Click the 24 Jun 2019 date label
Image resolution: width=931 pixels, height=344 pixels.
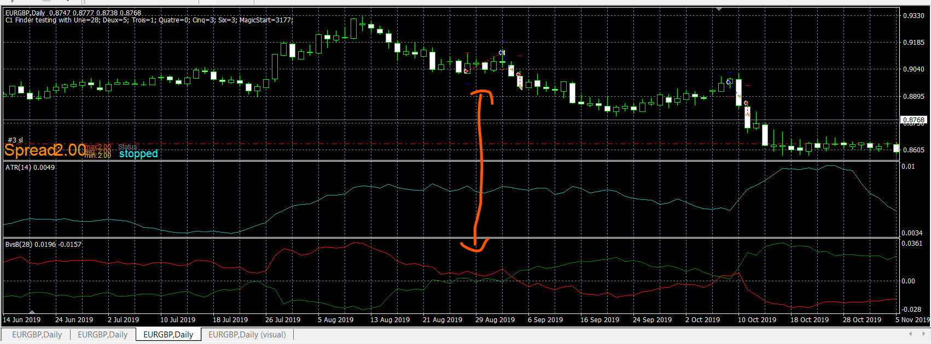click(74, 320)
